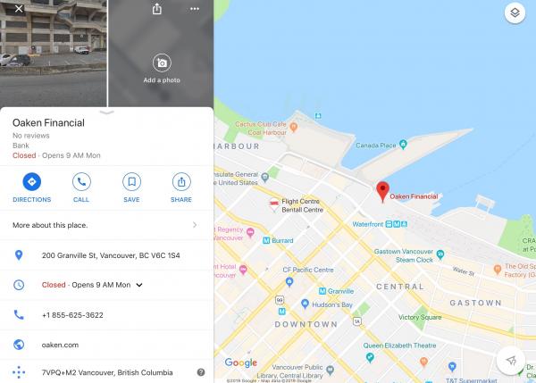
Task: Collapse the place info panel handle
Action: [106, 112]
